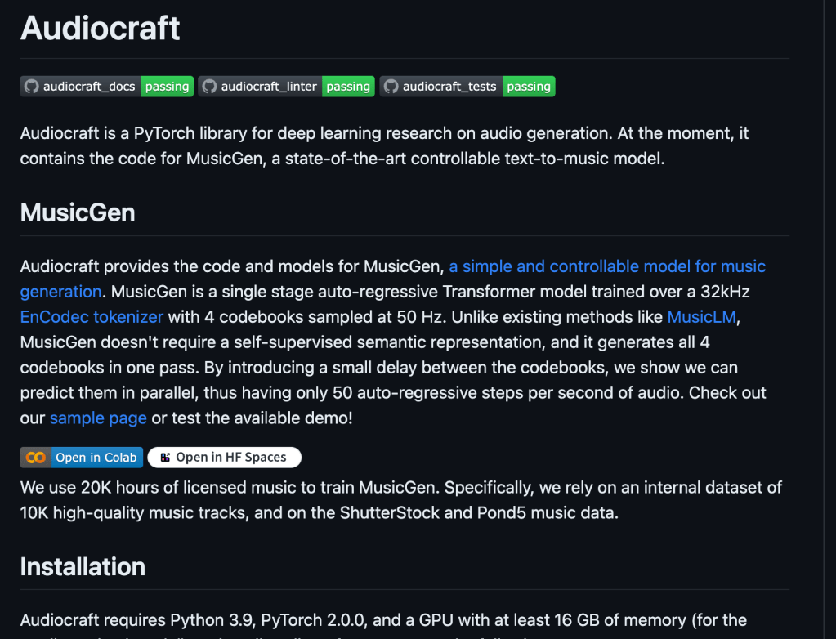
Task: Open "a simple and controllable model" link
Action: point(606,266)
